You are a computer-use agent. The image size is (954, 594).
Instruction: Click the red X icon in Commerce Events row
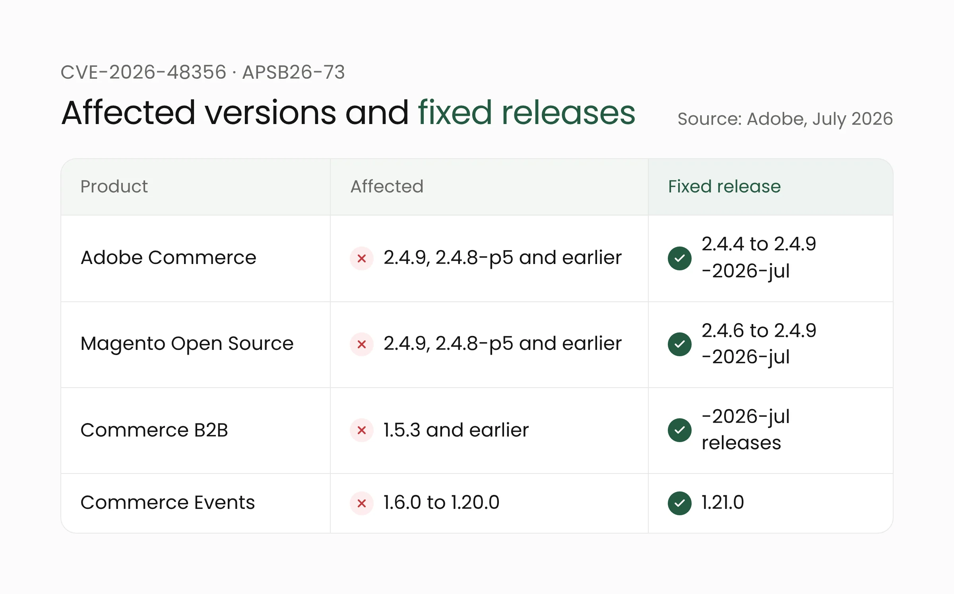pos(361,503)
